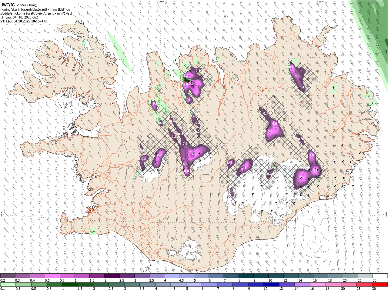Pick the bright pink 0.5–0.8 snow legend swatch
This screenshot has width=388, height=291.
[52, 276]
